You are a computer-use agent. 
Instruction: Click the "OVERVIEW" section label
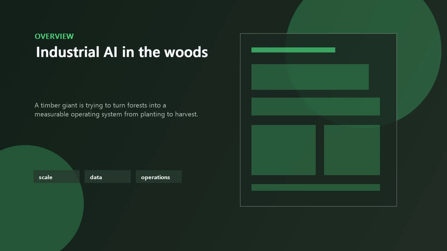click(x=54, y=36)
